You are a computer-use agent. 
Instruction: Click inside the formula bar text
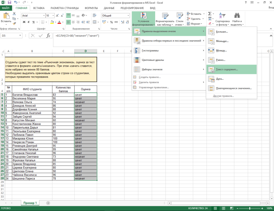click(77, 36)
